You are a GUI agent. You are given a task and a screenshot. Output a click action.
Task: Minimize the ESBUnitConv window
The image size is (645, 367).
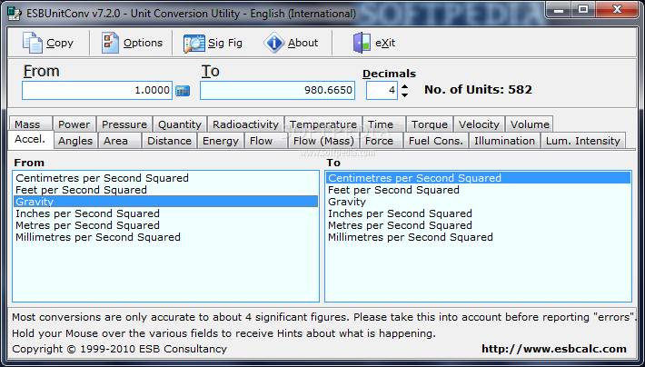click(x=559, y=9)
